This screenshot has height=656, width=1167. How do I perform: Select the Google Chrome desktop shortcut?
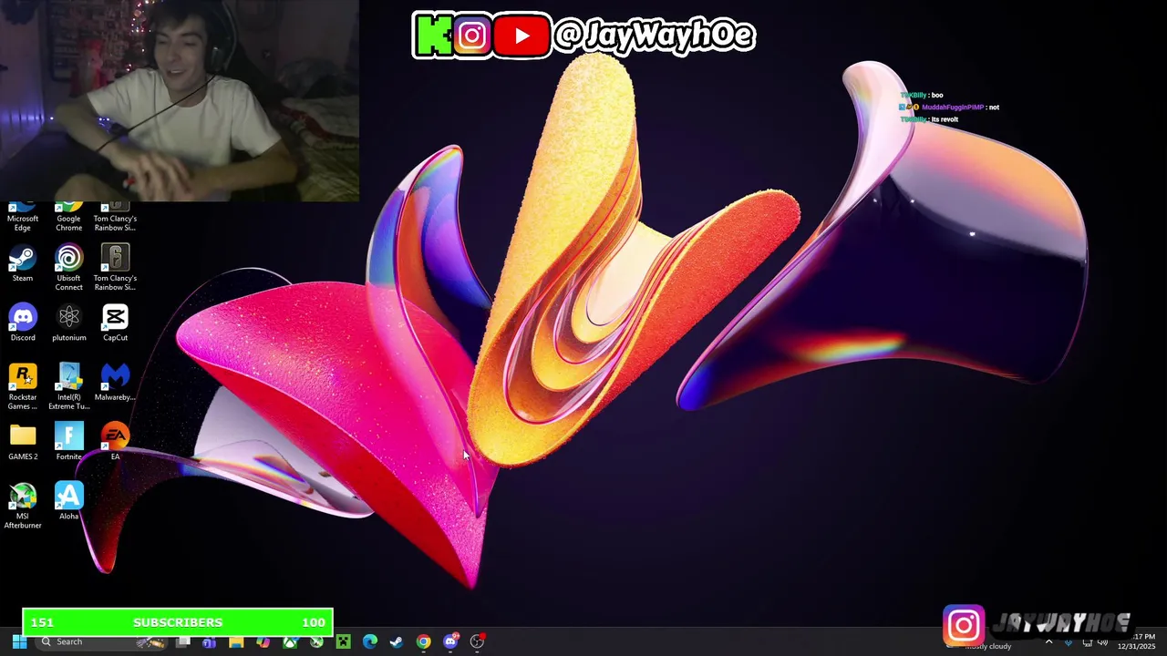[x=68, y=217]
